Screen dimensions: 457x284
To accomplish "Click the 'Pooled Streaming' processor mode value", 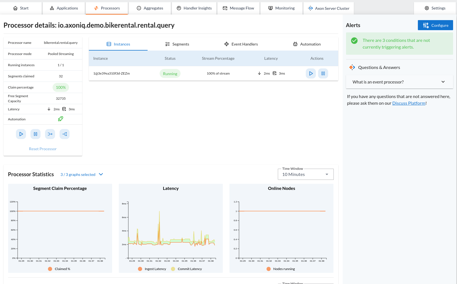I will [61, 54].
